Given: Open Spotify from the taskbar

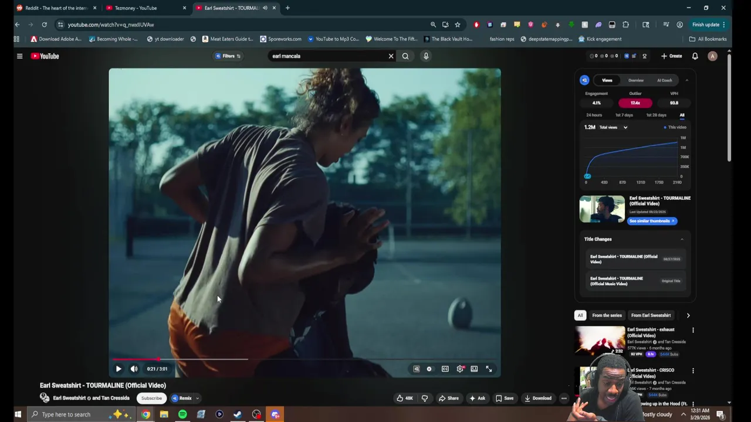Looking at the screenshot, I should pyautogui.click(x=182, y=414).
